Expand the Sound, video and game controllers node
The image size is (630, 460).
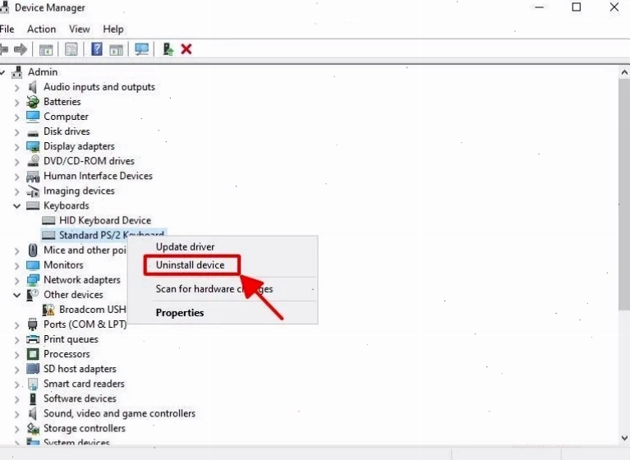click(16, 414)
